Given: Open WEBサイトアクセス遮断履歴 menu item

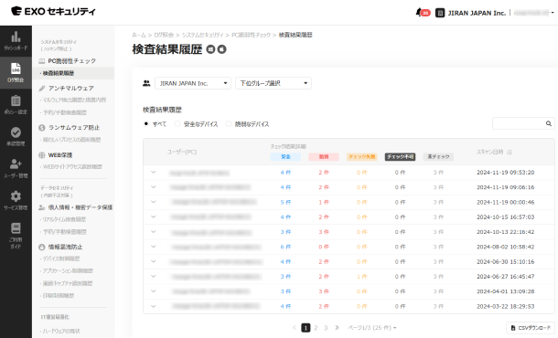Looking at the screenshot, I should tap(71, 166).
